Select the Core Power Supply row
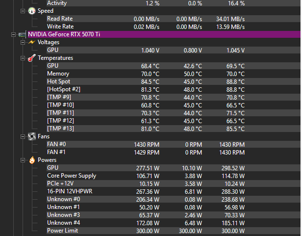302x236 pixels. pyautogui.click(x=174, y=176)
